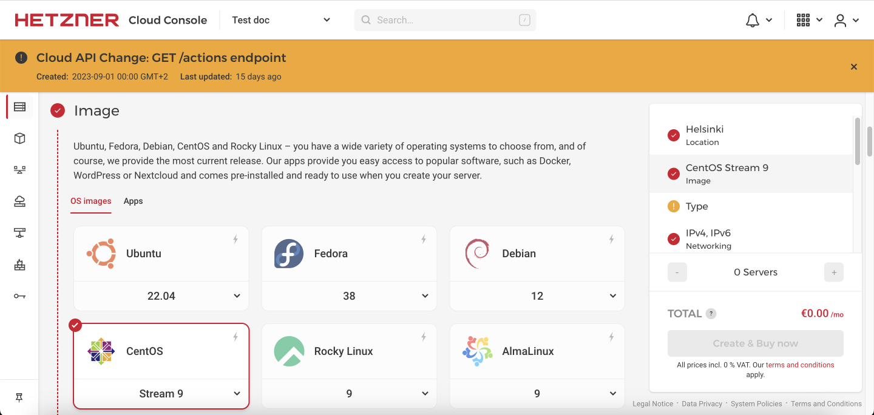Pin the sidebar with pin icon

point(19,397)
